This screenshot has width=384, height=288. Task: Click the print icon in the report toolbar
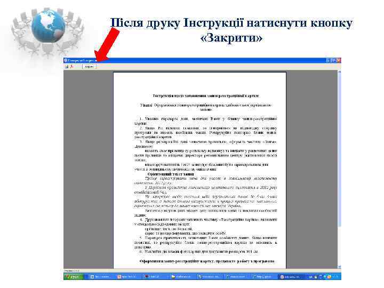click(66, 67)
